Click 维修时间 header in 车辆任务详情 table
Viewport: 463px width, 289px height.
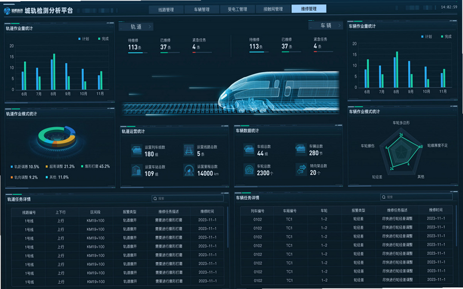coord(436,210)
